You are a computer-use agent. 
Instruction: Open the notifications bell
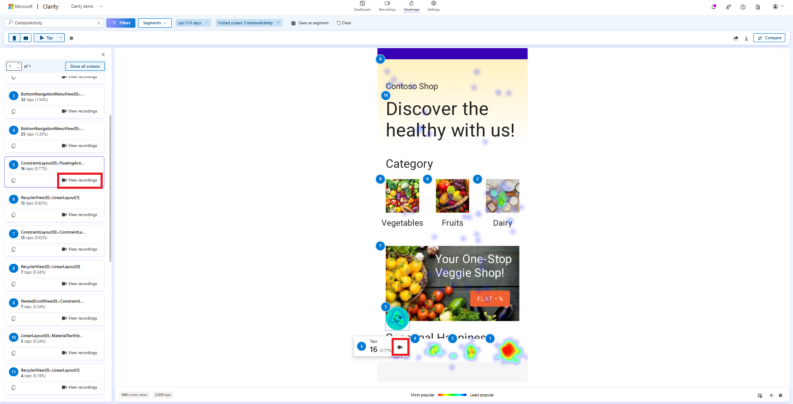714,7
